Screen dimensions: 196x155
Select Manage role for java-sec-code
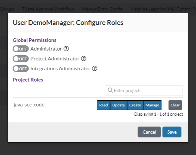tap(152, 105)
